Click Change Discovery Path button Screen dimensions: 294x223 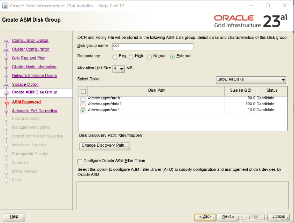105,146
